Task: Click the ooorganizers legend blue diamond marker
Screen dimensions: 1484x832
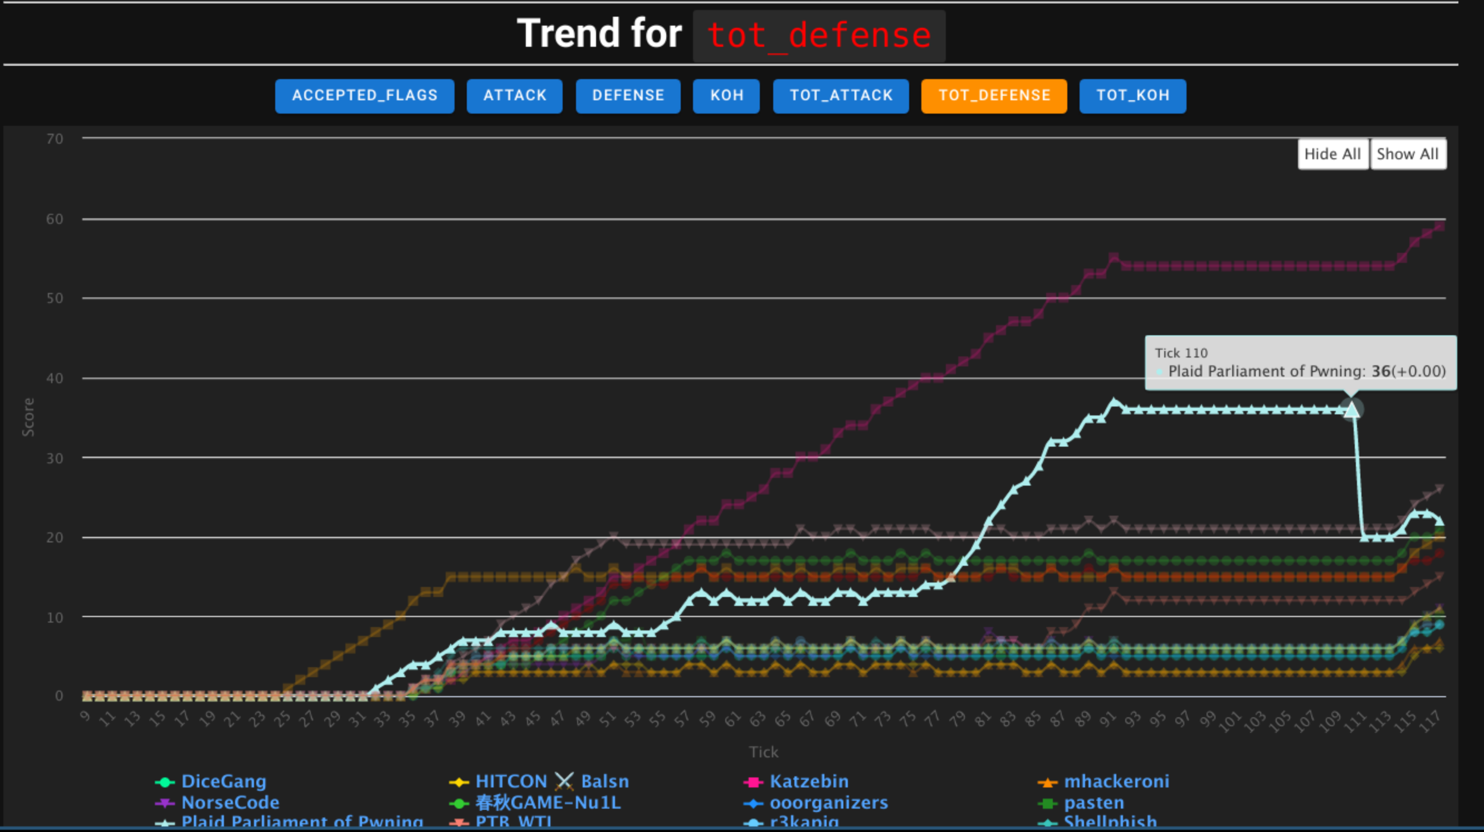Action: (753, 803)
